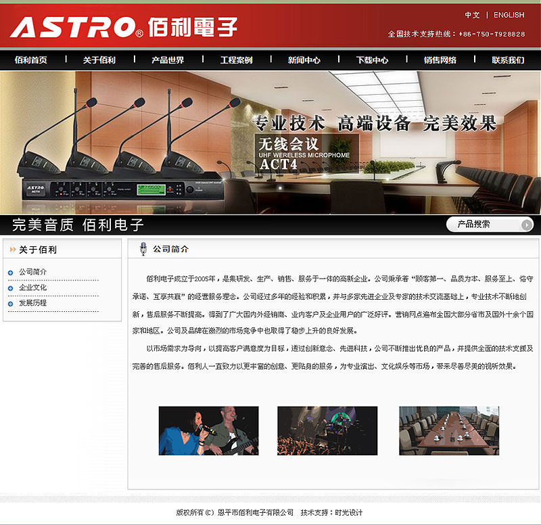This screenshot has width=541, height=525.
Task: Open the concert crowd thumbnail
Action: point(327,431)
